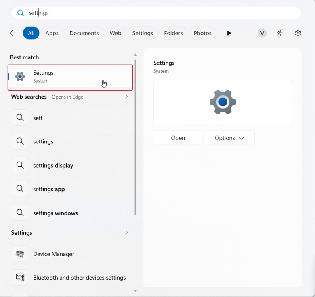The height and width of the screenshot is (297, 315).
Task: Select the Settings filter tab
Action: 143,33
